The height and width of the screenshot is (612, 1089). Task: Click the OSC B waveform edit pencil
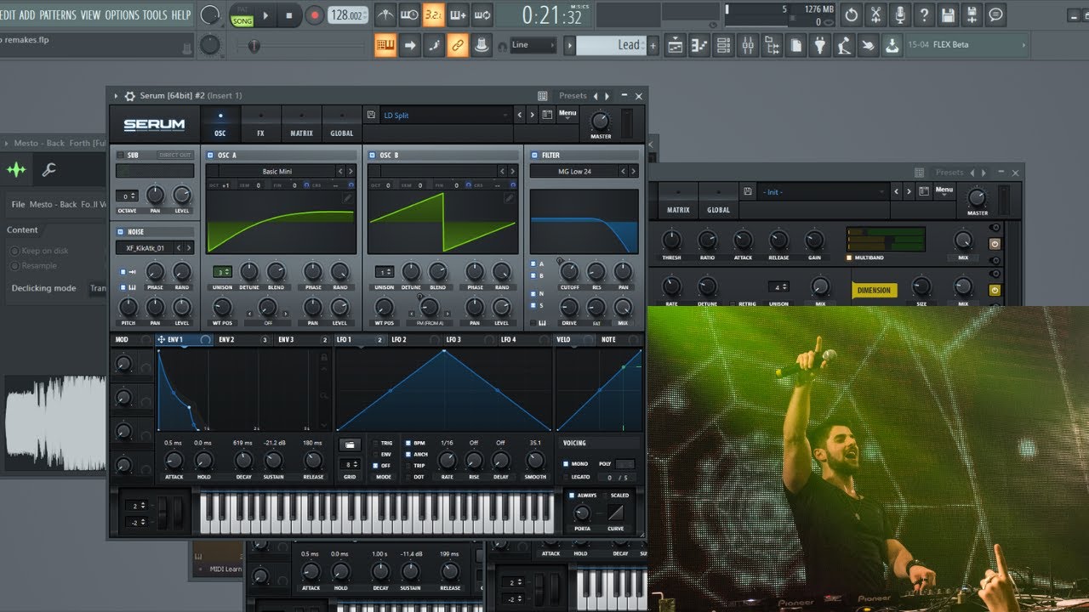510,198
